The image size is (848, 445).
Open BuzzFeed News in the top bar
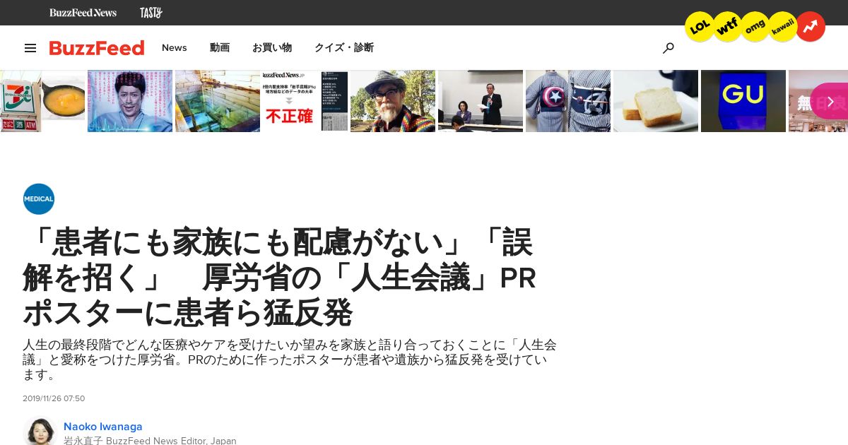83,13
